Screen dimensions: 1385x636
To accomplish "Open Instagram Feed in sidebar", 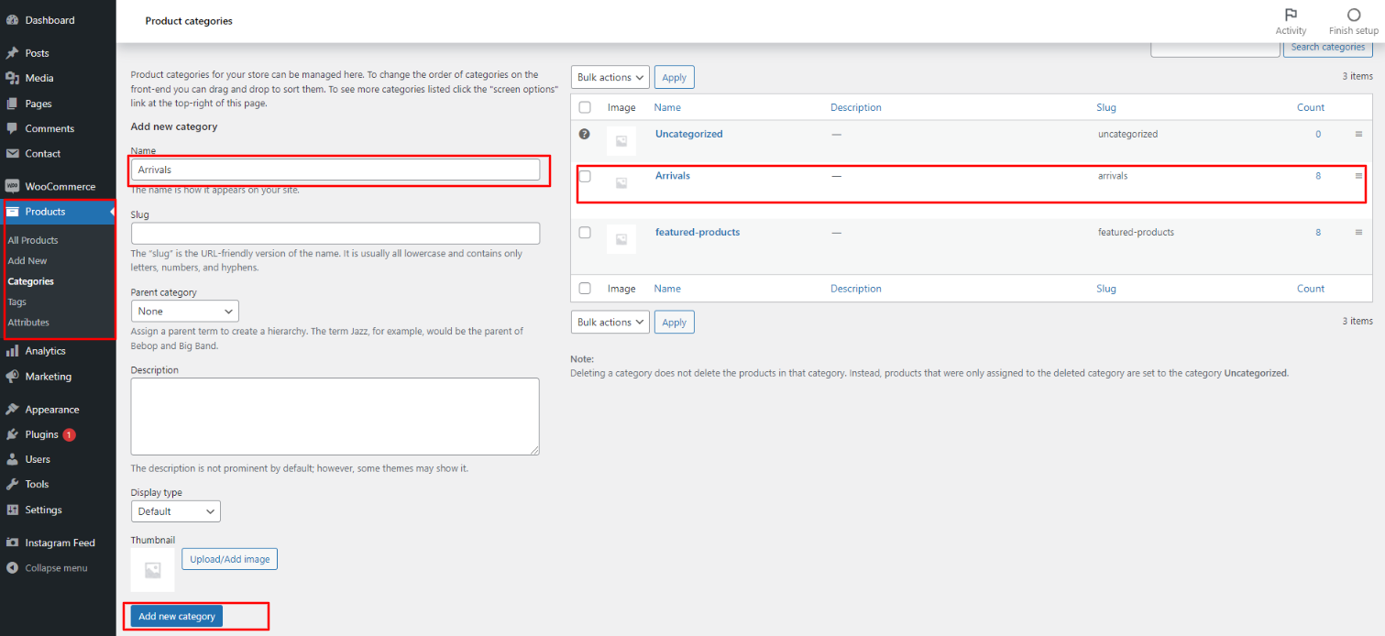I will pos(60,543).
